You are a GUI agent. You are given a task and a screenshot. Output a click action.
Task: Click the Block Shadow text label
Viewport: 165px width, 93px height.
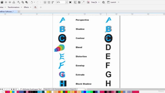pos(84,84)
